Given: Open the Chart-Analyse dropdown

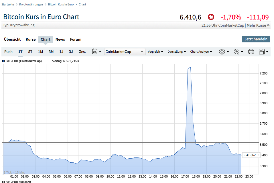Looking at the screenshot, I should pyautogui.click(x=201, y=52).
